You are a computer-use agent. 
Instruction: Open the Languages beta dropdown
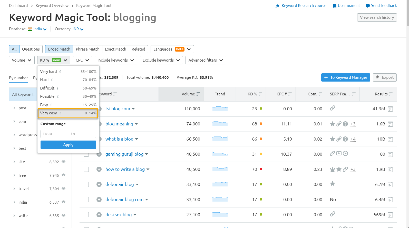pos(172,49)
